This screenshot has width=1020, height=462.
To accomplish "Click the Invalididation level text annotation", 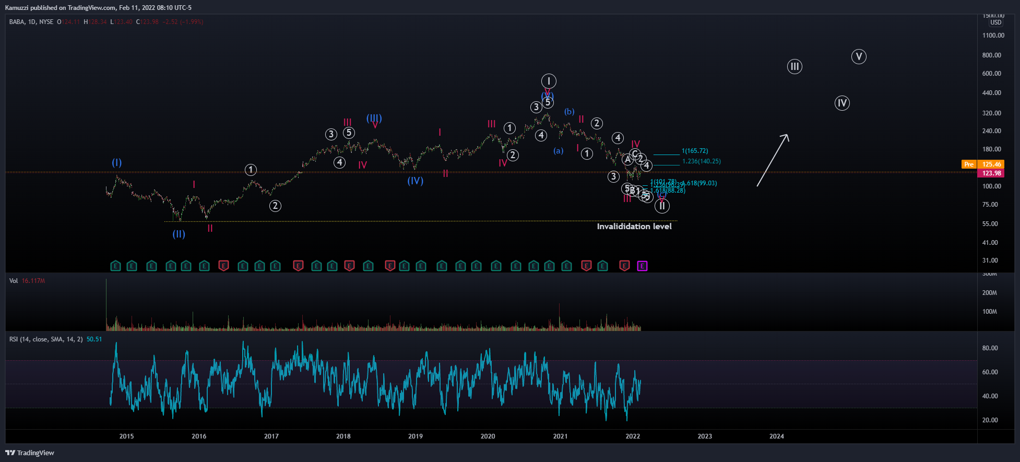I will click(634, 227).
